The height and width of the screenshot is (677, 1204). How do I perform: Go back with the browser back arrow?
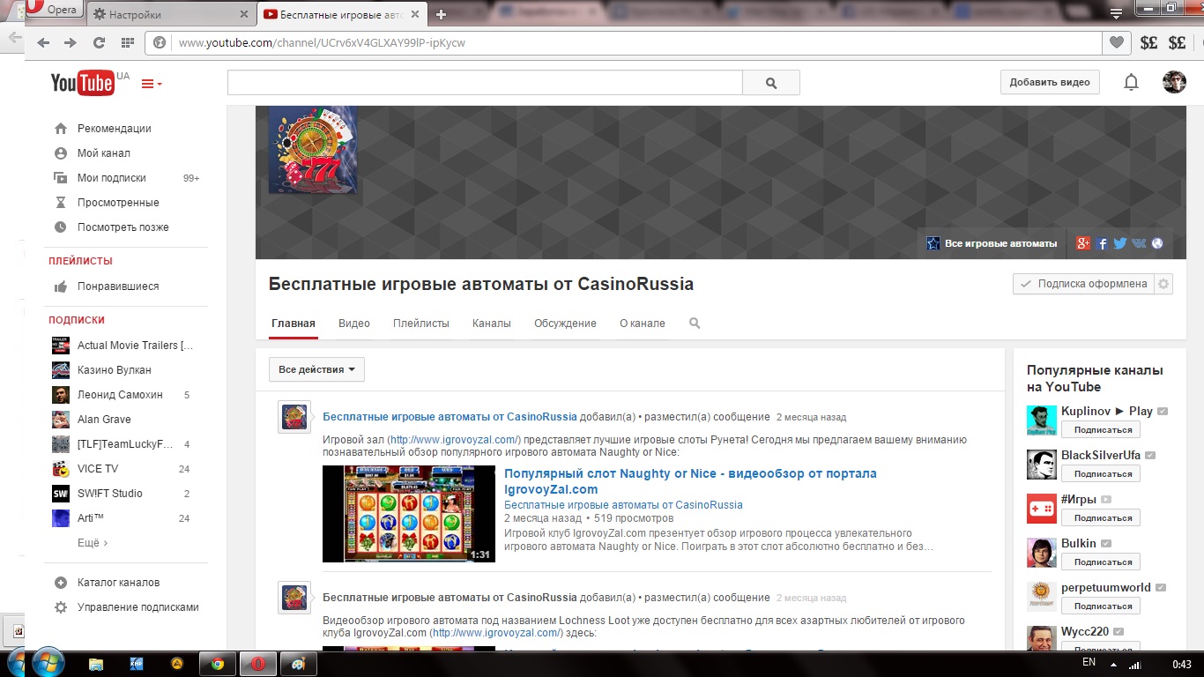(x=42, y=42)
